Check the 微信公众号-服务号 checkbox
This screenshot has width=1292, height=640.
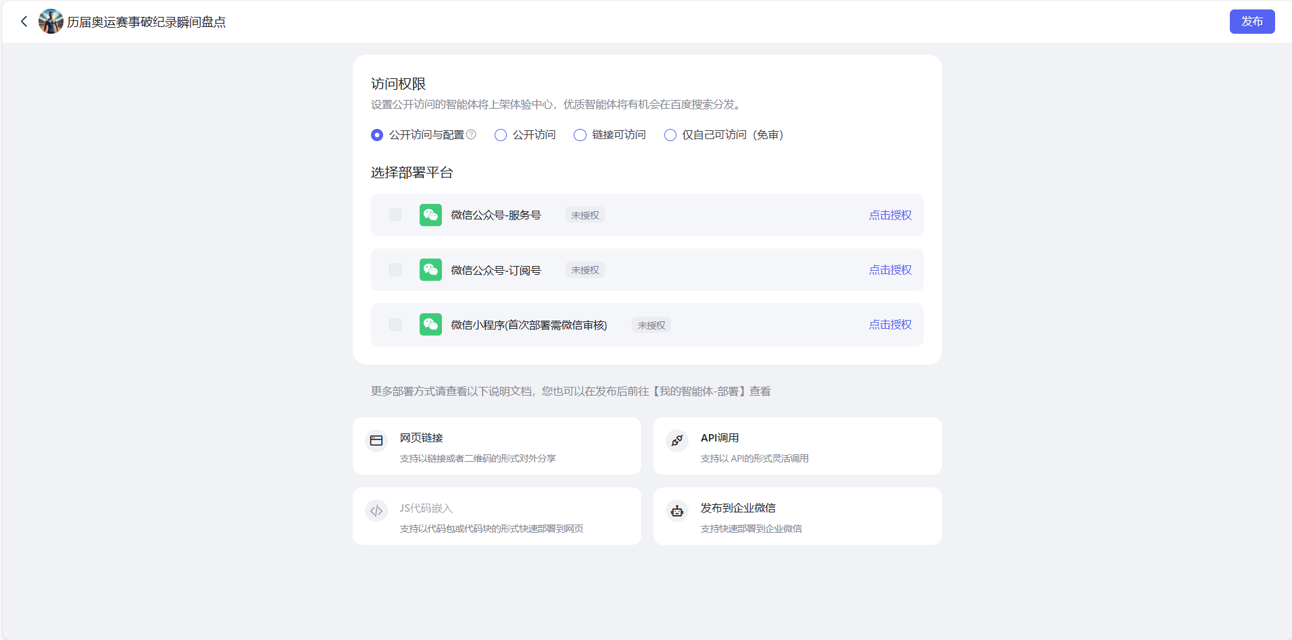coord(395,215)
